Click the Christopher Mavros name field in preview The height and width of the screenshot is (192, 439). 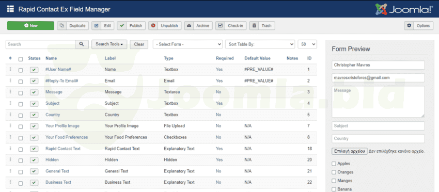pyautogui.click(x=378, y=65)
